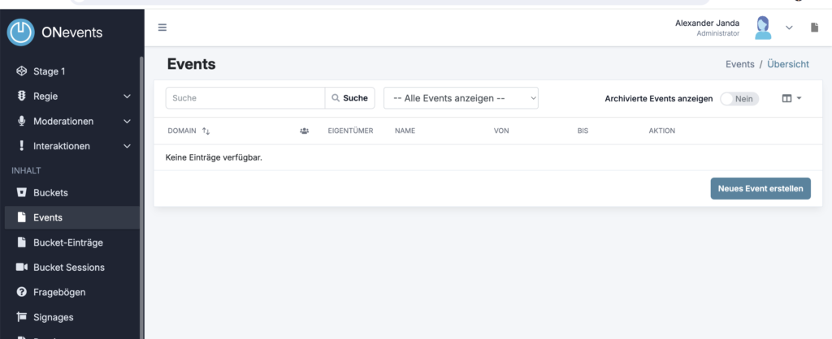Screen dimensions: 832x339
Task: Click the Fragebögen question mark icon
Action: point(22,292)
